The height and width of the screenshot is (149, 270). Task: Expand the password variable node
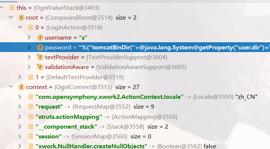coord(29,47)
